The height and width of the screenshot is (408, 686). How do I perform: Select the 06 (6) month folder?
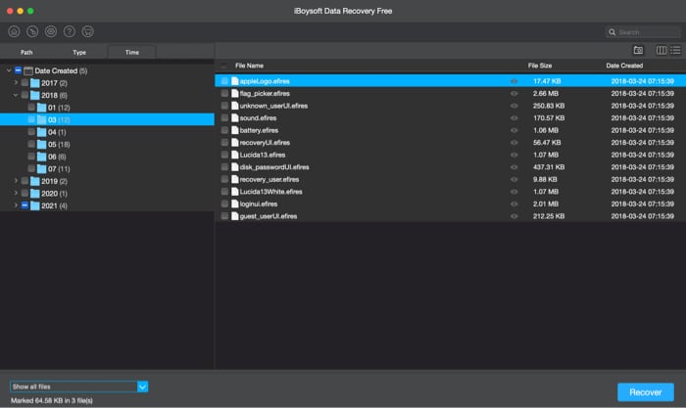click(57, 157)
